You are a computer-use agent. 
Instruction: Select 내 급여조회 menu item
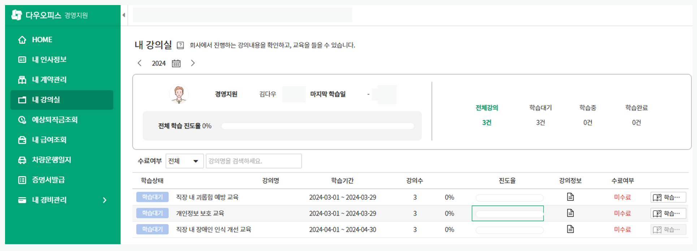pyautogui.click(x=49, y=140)
